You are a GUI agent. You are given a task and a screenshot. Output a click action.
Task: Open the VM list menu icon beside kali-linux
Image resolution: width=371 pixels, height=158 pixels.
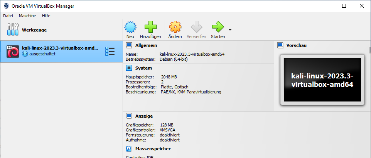click(110, 51)
